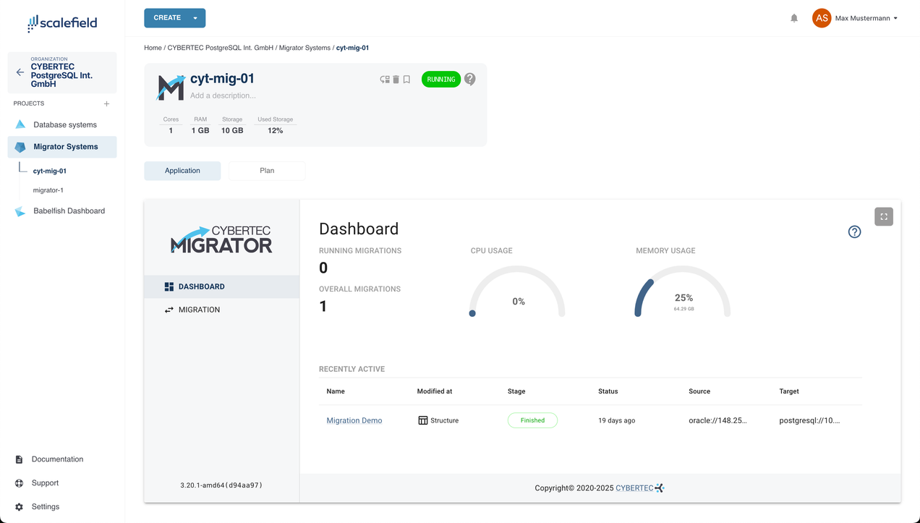The width and height of the screenshot is (920, 523).
Task: Click the notifications bell icon
Action: (x=794, y=18)
